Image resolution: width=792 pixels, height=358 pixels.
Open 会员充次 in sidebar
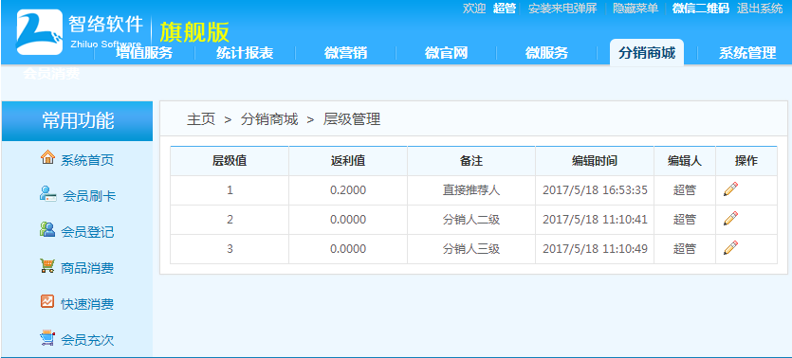[x=87, y=340]
